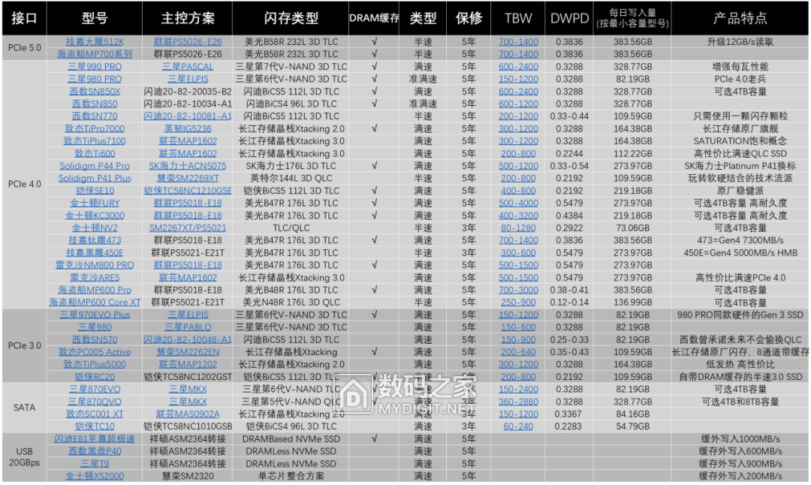Open the 海盗船MP700系列 link
811x485 pixels.
[95, 54]
